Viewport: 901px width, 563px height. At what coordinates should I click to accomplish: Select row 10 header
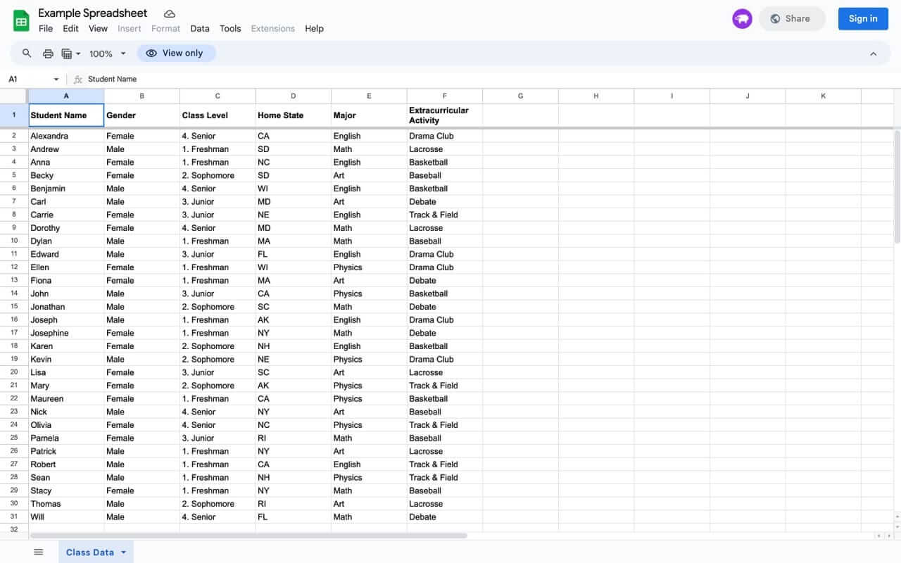tap(14, 241)
